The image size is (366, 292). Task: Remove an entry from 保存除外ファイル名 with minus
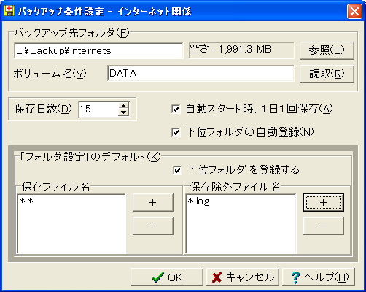click(324, 226)
